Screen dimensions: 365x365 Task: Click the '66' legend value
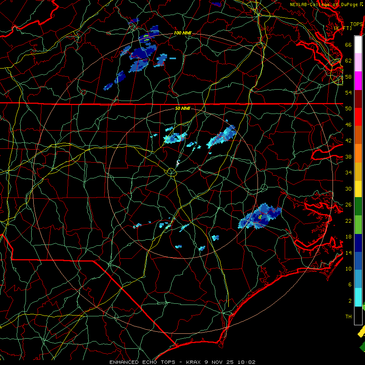tap(348, 45)
